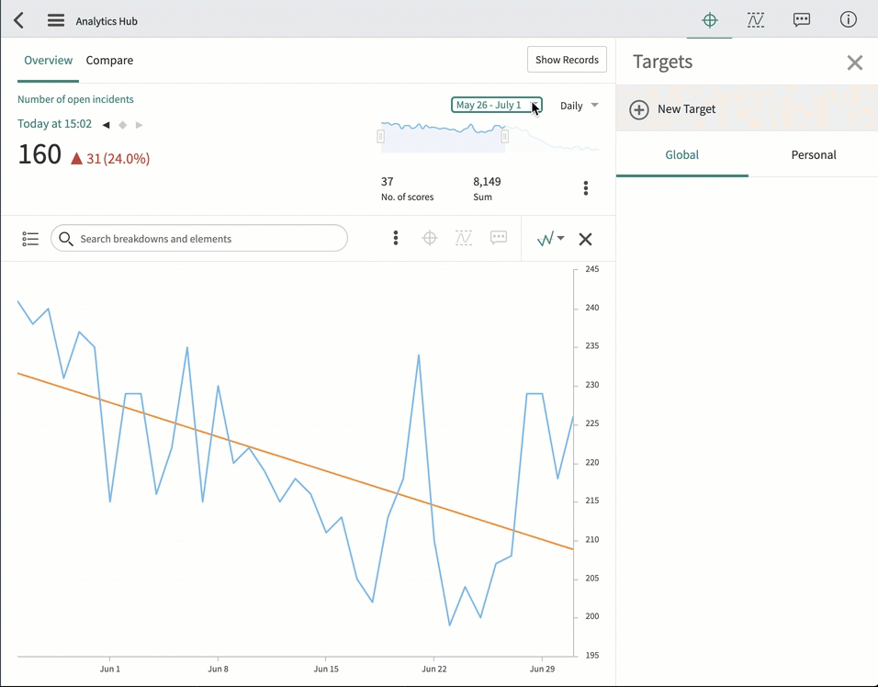Click the Number of open incidents link
The image size is (878, 687).
pos(75,99)
